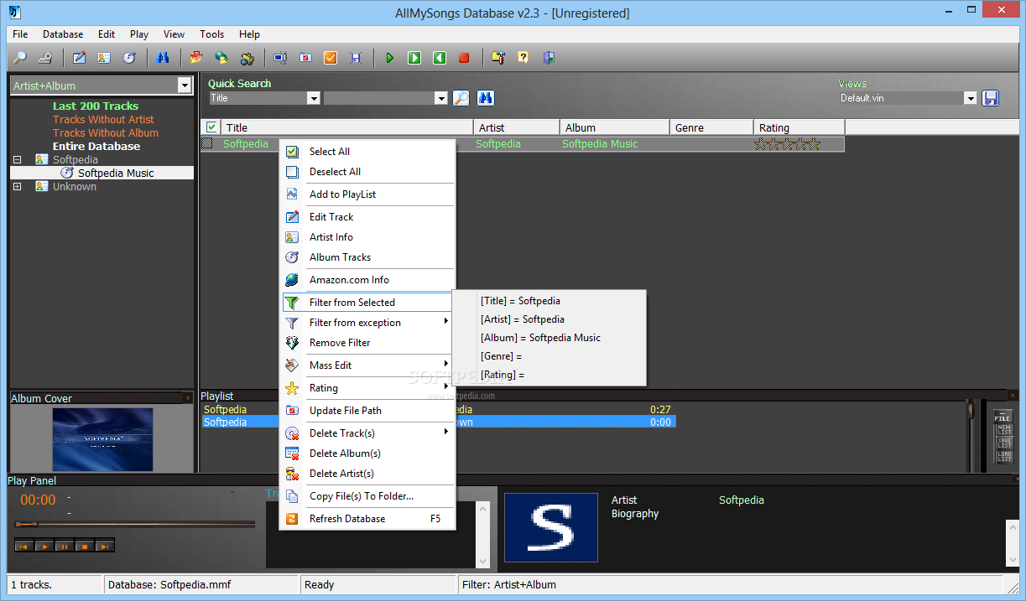Viewport: 1026px width, 601px height.
Task: Open the Quick Search value combo box arrow
Action: point(441,98)
